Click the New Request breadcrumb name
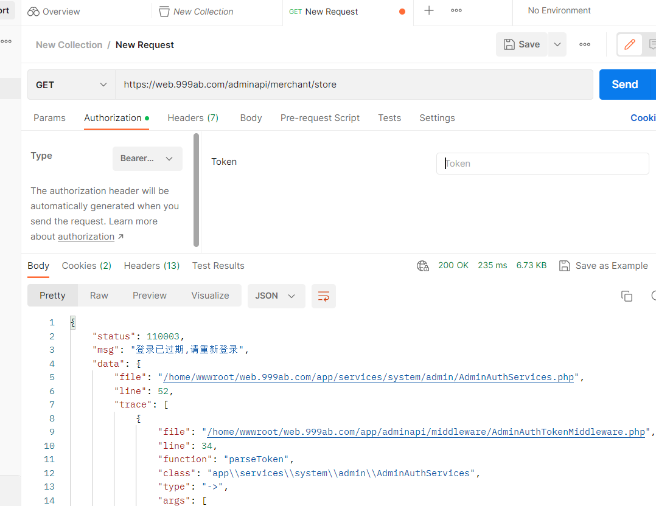 144,45
